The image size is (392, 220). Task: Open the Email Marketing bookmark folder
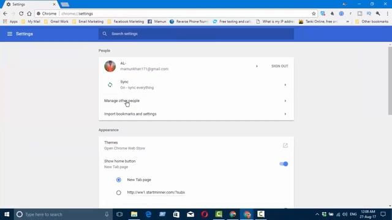pyautogui.click(x=88, y=22)
